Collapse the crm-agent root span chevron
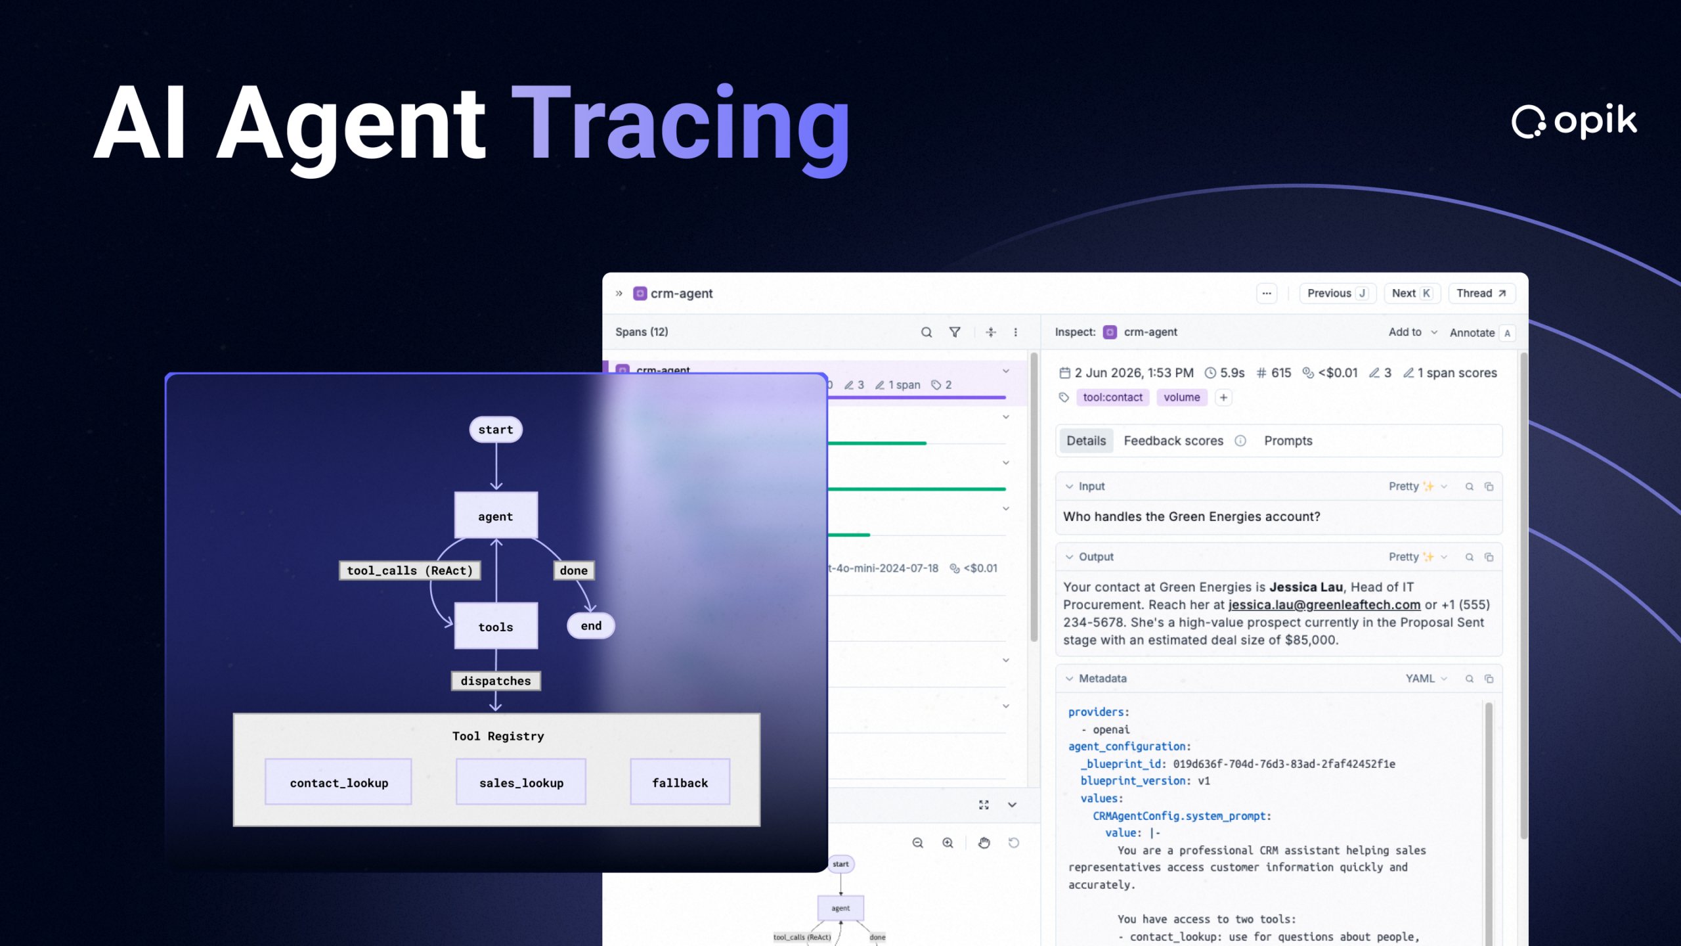This screenshot has height=946, width=1681. click(1005, 371)
